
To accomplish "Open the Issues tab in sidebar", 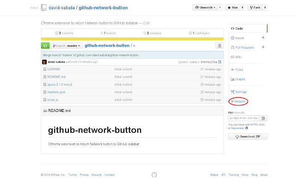I will click(240, 38).
